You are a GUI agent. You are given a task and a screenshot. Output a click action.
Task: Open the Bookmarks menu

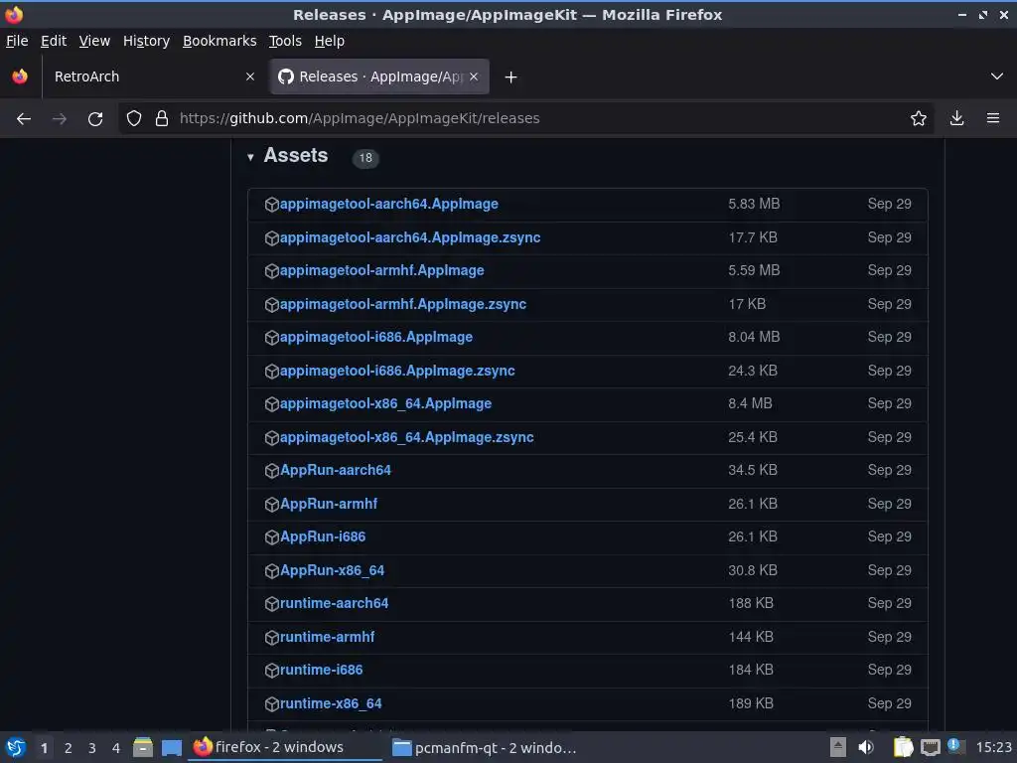pyautogui.click(x=219, y=41)
